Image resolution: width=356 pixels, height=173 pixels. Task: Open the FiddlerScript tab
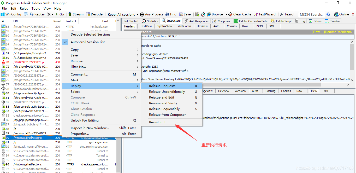pyautogui.click(x=282, y=21)
